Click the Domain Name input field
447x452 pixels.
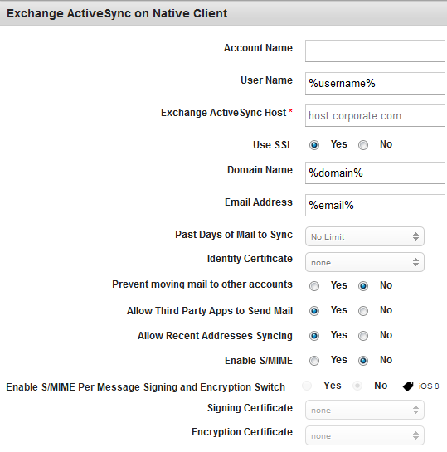pyautogui.click(x=375, y=173)
